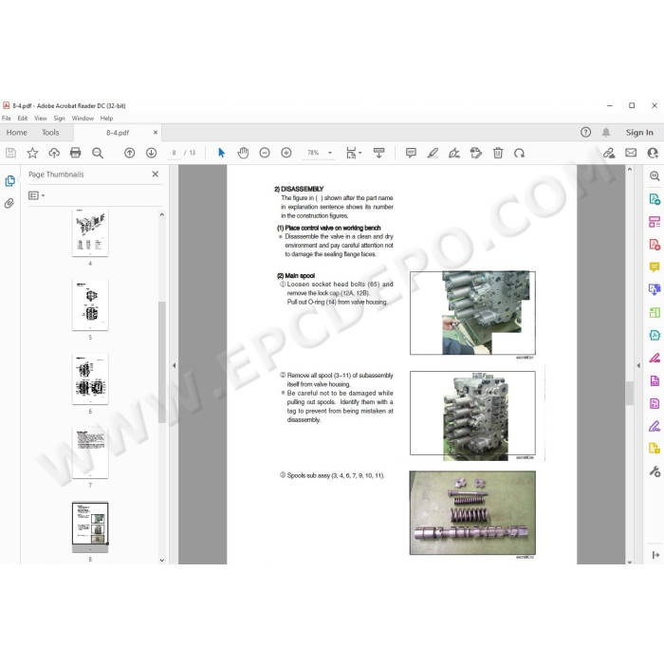Screen dimensions: 664x664
Task: Click the Sign In link
Action: click(639, 133)
